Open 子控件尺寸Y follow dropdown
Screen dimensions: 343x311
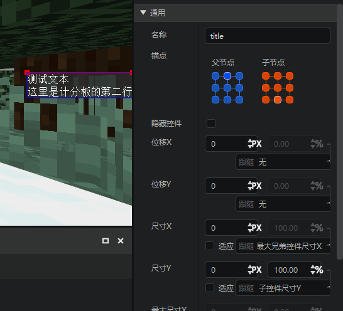pyautogui.click(x=283, y=288)
